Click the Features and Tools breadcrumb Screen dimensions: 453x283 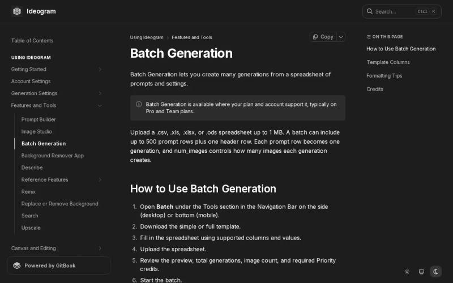pyautogui.click(x=192, y=37)
